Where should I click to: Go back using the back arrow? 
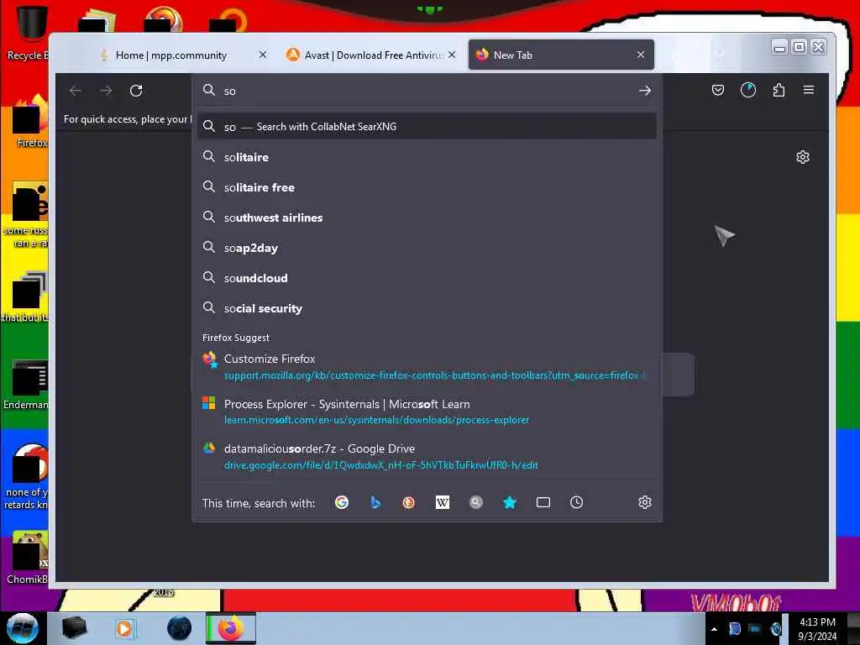(x=76, y=91)
